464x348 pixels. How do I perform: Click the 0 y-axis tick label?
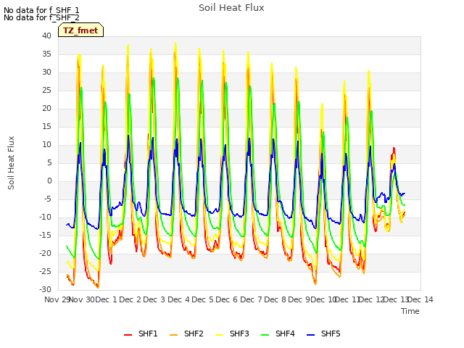49,181
